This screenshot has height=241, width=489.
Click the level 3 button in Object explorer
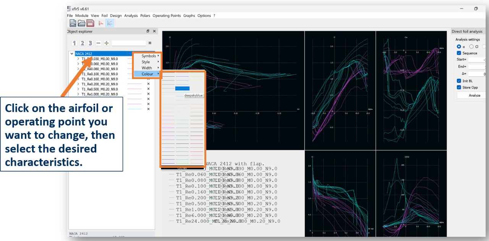[x=90, y=43]
